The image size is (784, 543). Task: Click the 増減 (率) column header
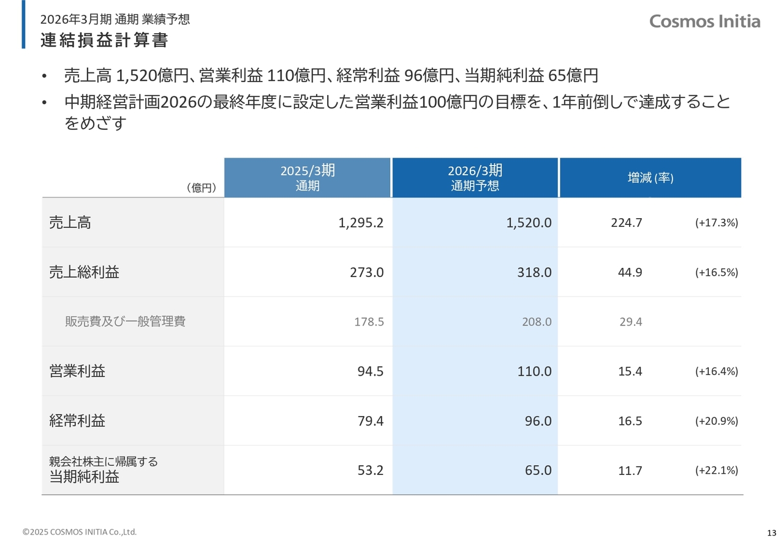(x=650, y=178)
